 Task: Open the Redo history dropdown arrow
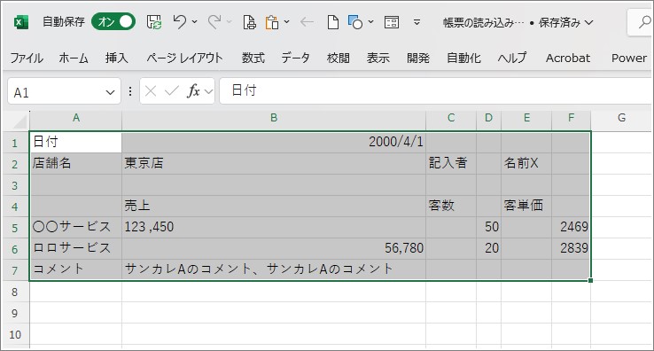229,21
